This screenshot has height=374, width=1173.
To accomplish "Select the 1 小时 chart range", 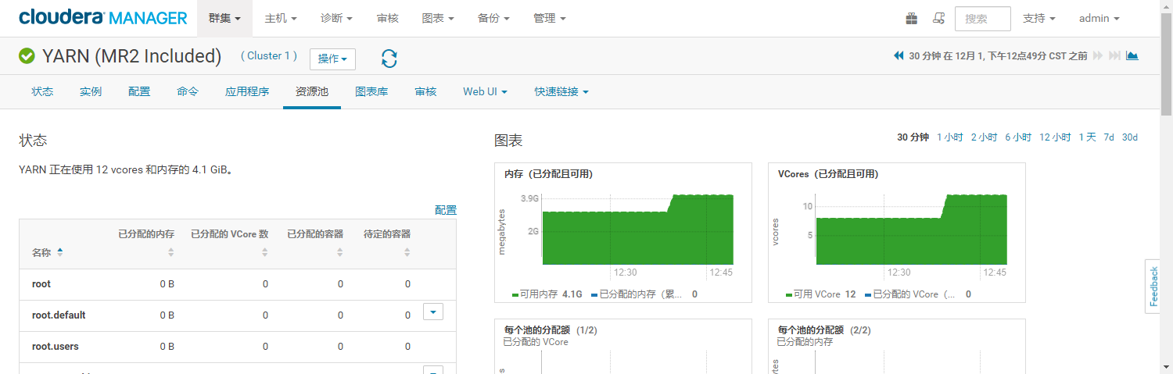I will 950,137.
